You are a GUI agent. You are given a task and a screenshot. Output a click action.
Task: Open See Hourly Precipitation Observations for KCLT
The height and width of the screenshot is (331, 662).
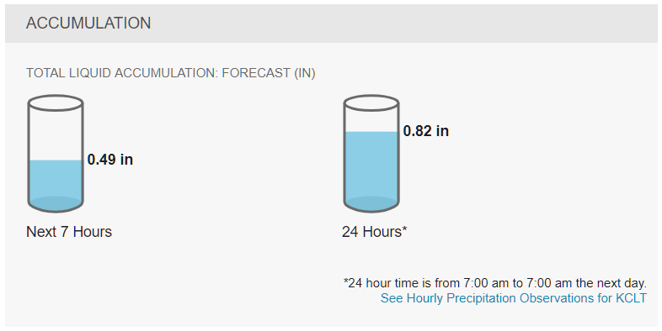pos(514,298)
